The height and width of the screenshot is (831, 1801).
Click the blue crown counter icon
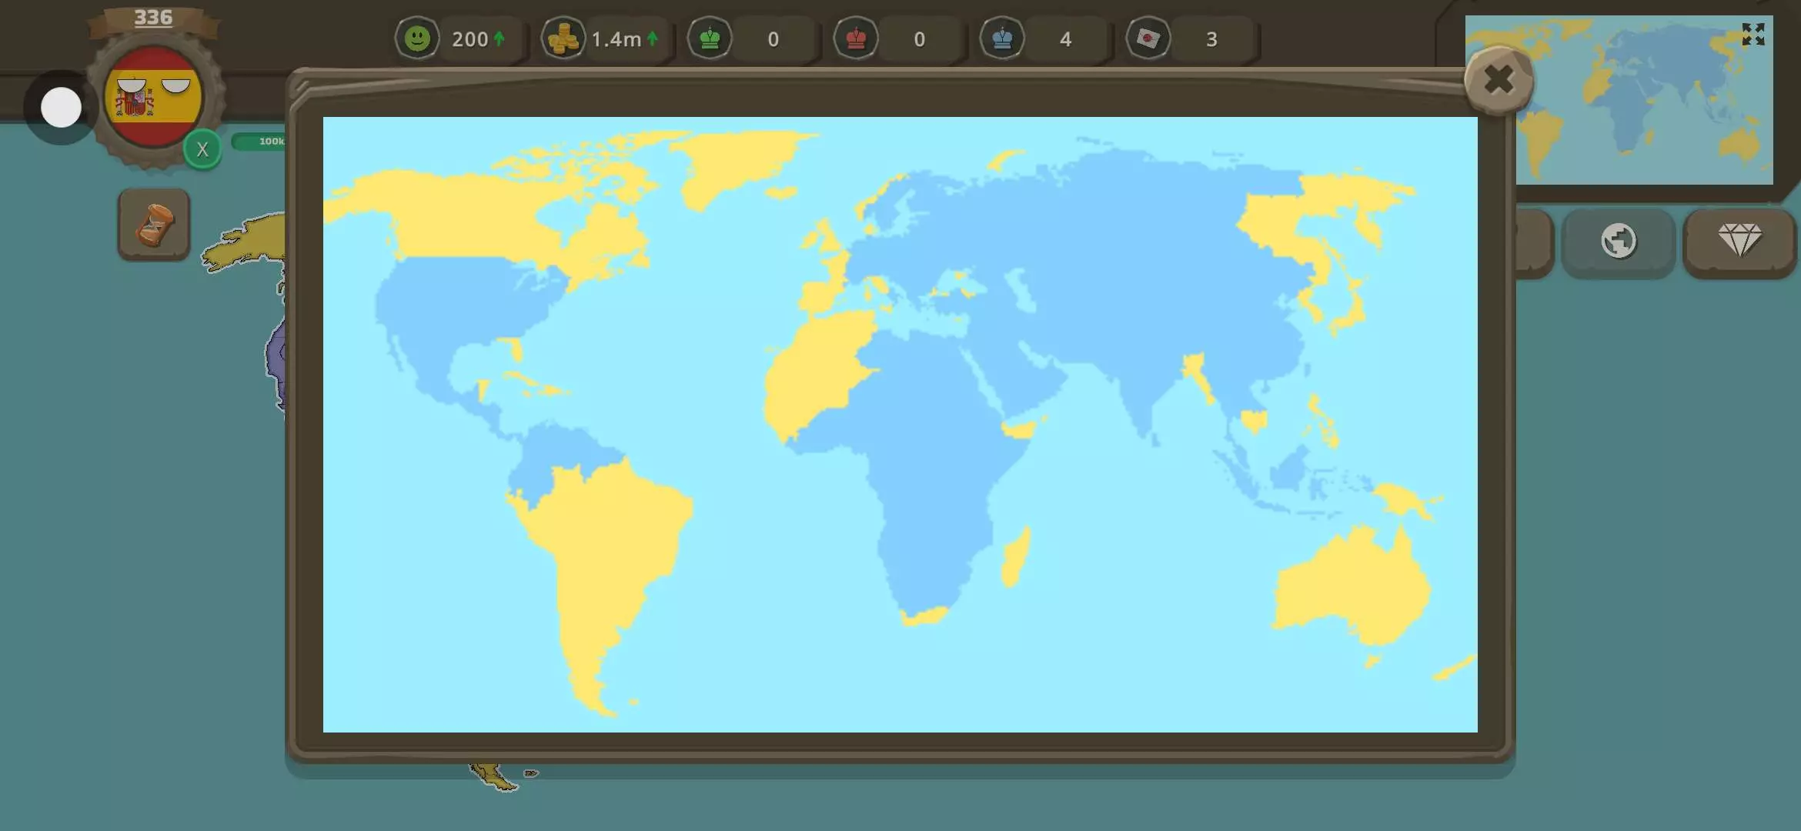pos(1002,38)
